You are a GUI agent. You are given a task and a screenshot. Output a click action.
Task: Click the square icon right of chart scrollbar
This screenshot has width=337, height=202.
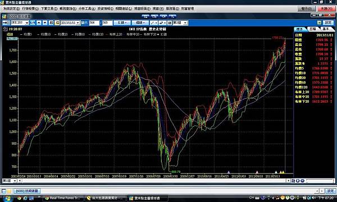click(x=293, y=181)
